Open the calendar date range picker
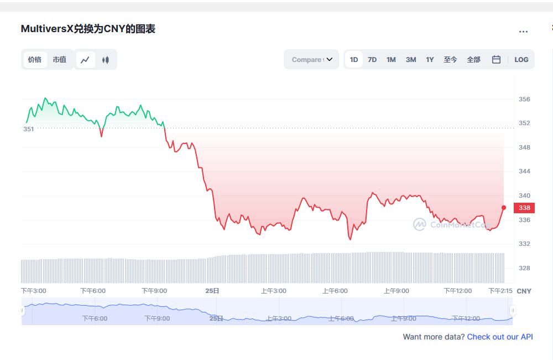 click(496, 59)
